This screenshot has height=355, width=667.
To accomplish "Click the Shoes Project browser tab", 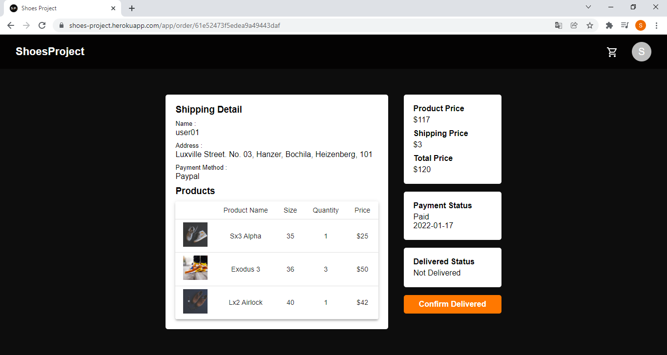I will pos(59,8).
